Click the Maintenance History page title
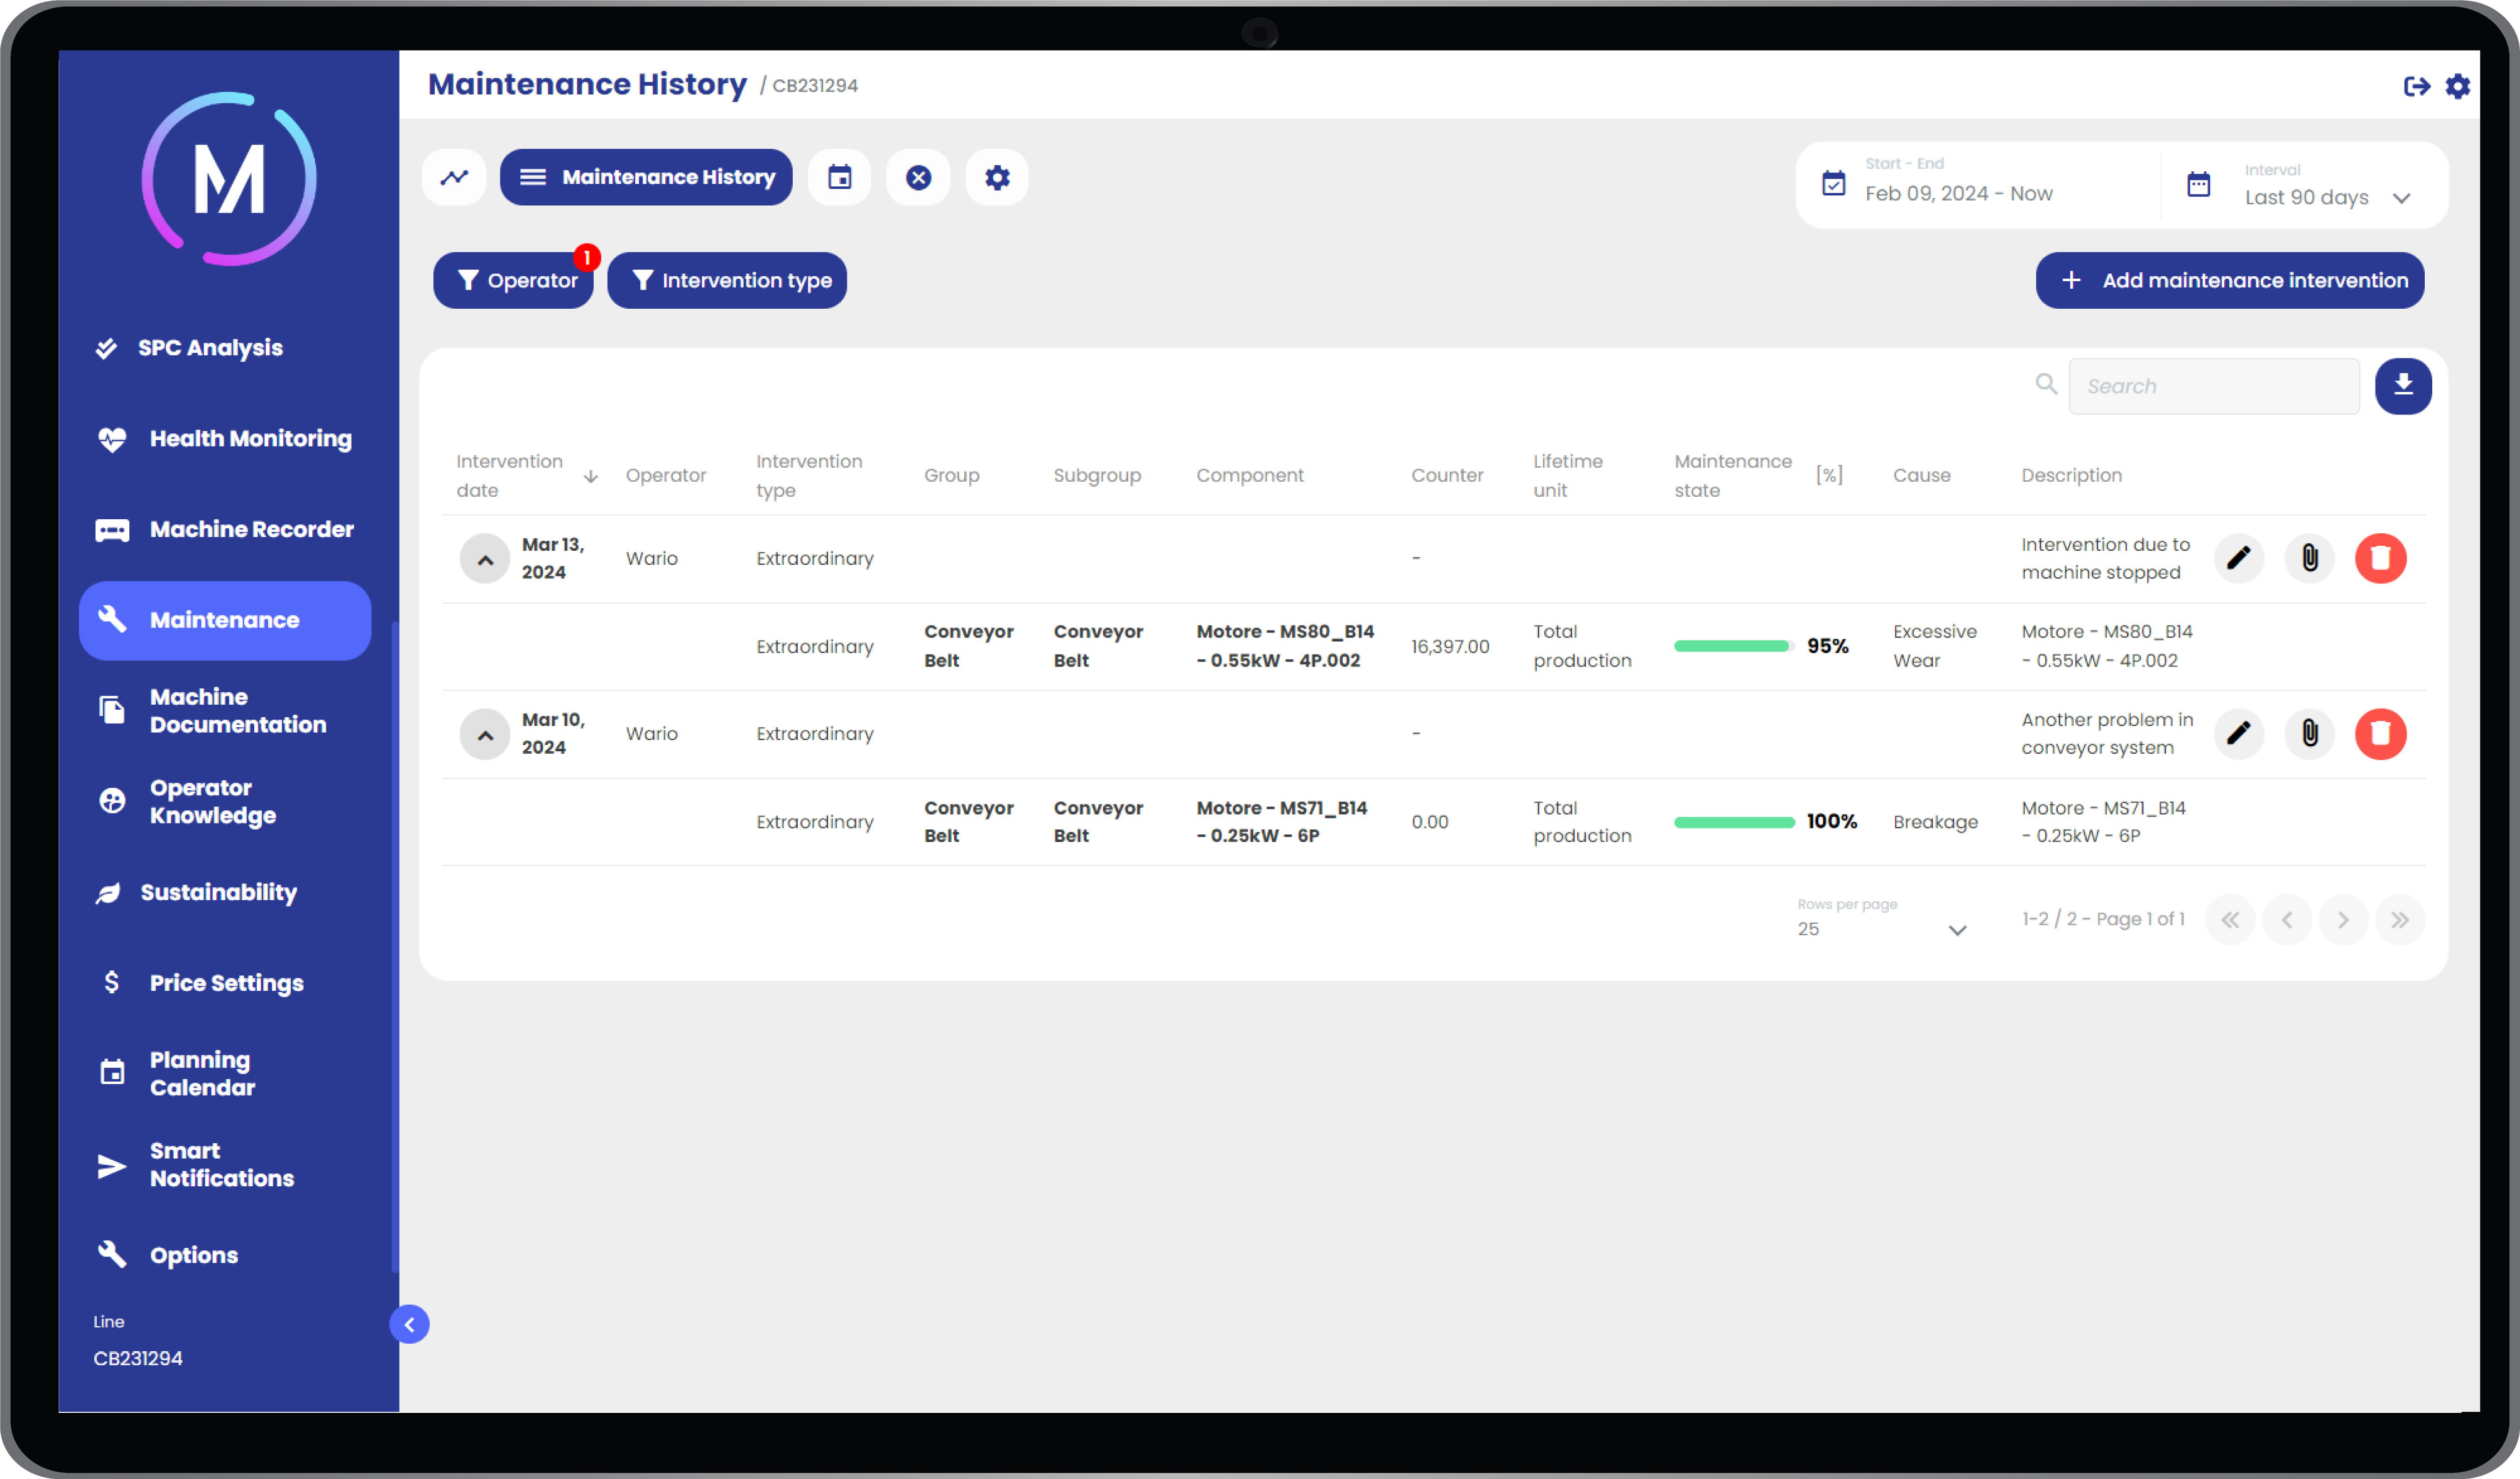The image size is (2520, 1479). [587, 85]
